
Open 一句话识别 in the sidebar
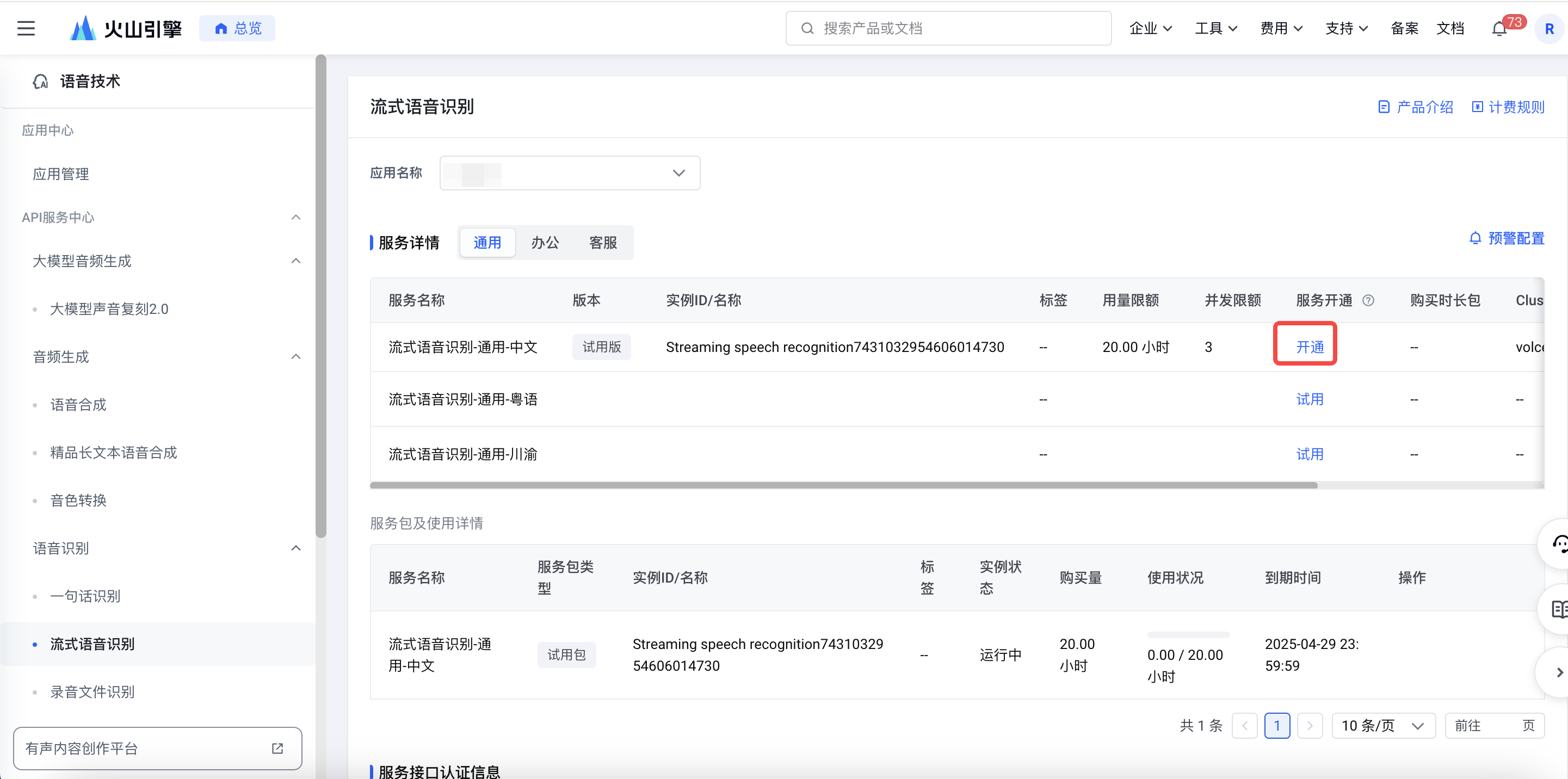pyautogui.click(x=85, y=596)
